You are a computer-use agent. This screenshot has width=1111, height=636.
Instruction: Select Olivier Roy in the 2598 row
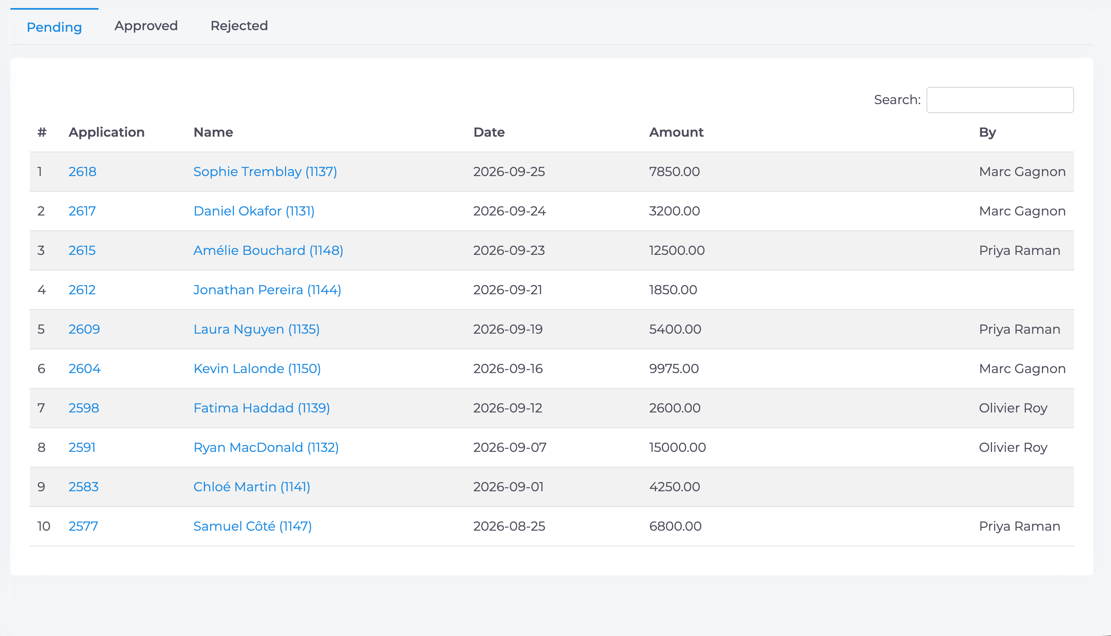pos(1013,408)
